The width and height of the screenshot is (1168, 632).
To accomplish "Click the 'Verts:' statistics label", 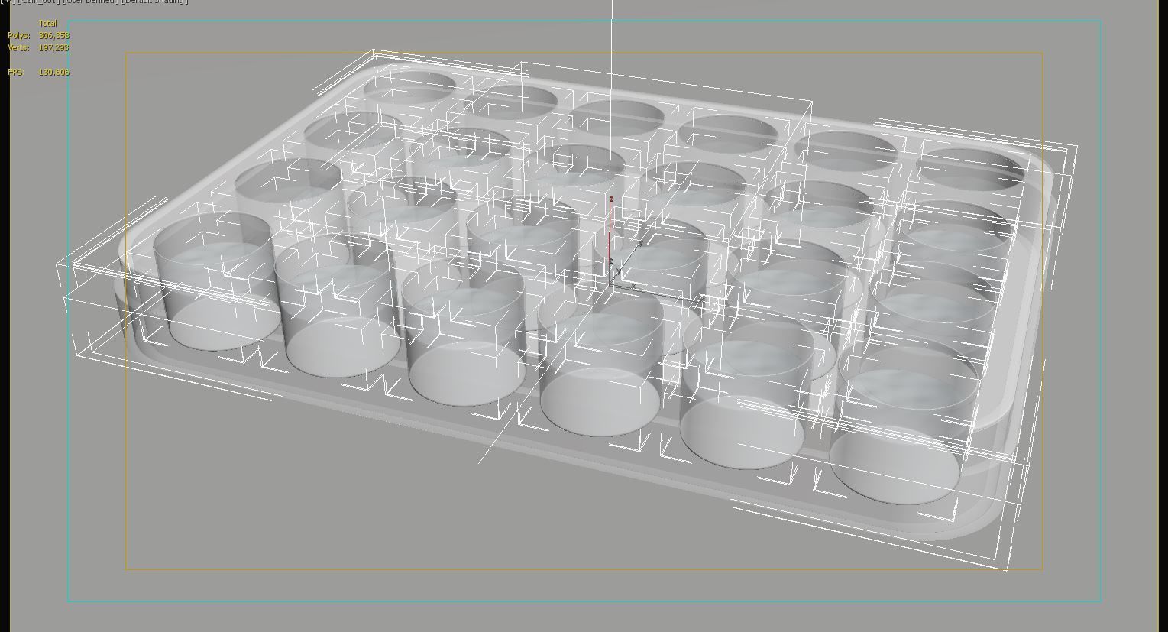I will tap(18, 47).
